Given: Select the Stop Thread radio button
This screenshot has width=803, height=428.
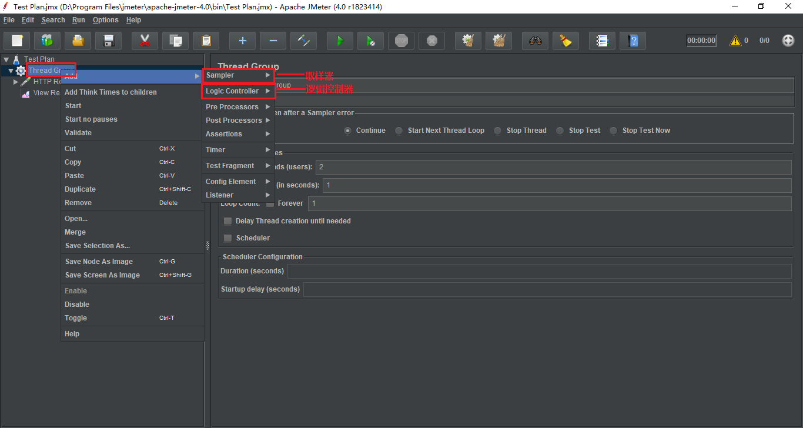Looking at the screenshot, I should (498, 131).
